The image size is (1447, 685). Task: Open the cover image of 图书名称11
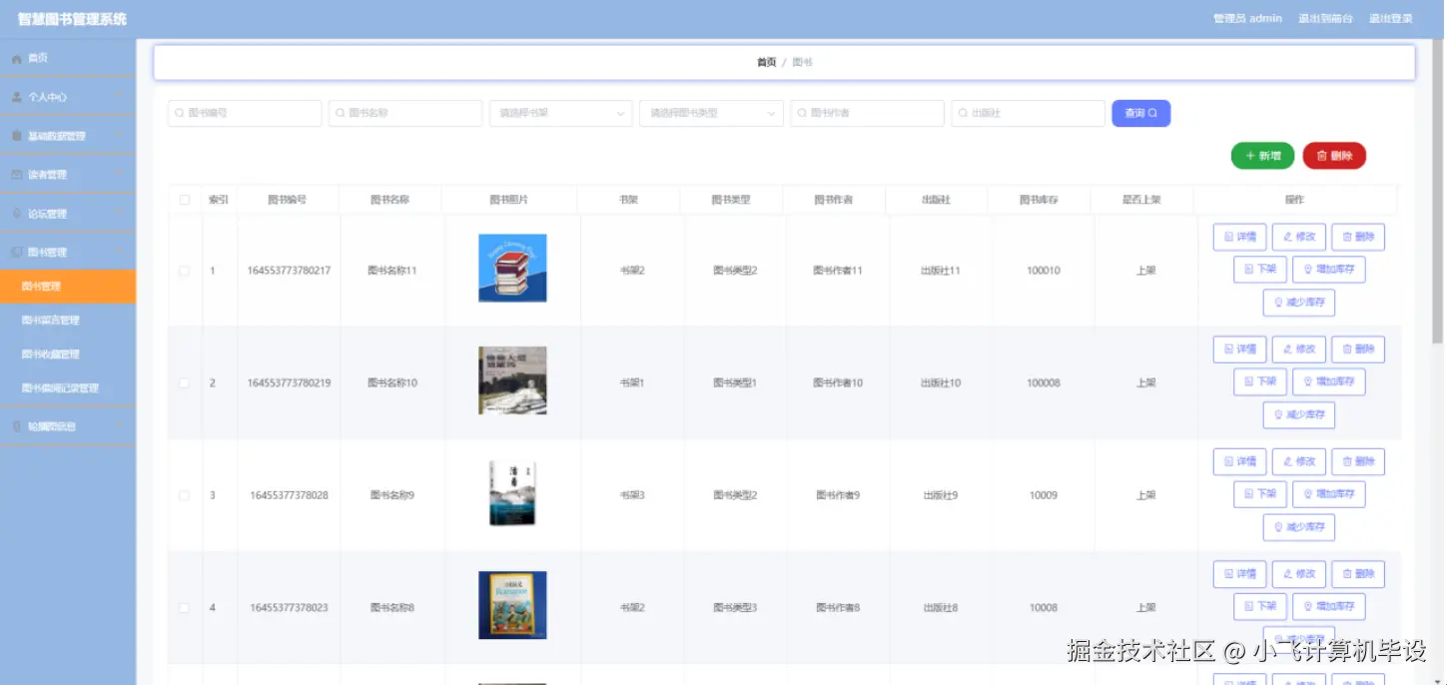(512, 268)
